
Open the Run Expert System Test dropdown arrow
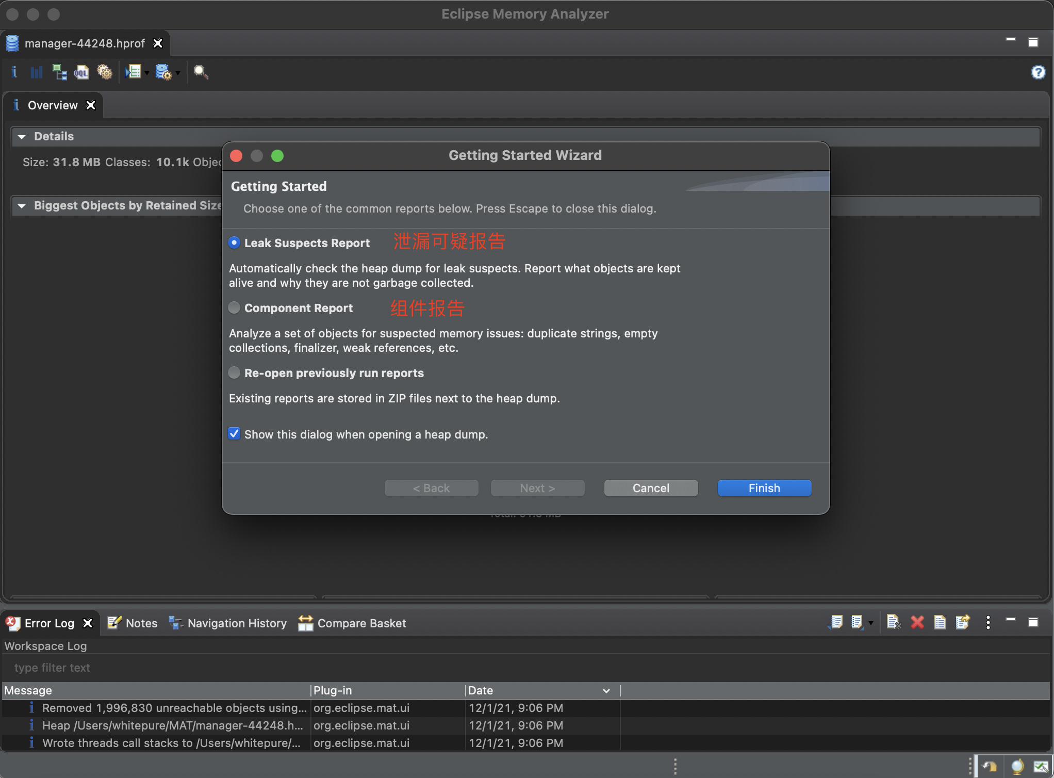point(147,73)
